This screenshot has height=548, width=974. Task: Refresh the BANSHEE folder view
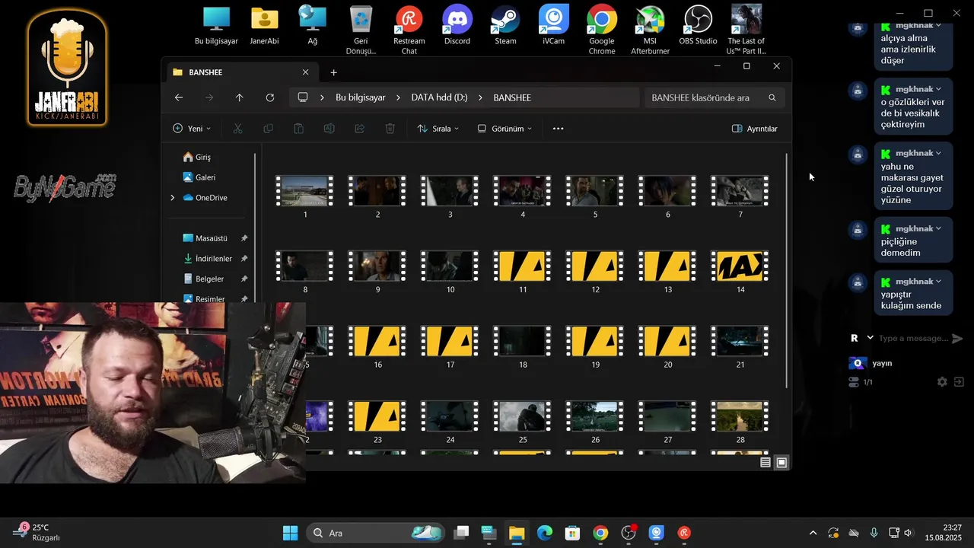(270, 97)
